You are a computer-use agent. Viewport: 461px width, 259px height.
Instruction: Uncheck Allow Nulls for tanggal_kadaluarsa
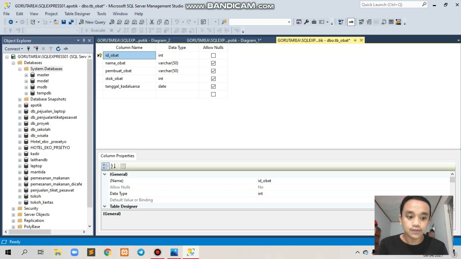(213, 86)
